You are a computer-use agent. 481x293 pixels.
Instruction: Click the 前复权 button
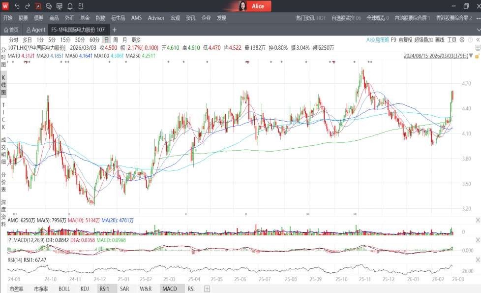(x=405, y=40)
